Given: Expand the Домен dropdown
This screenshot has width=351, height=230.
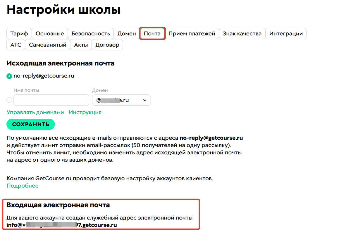Looking at the screenshot, I should 121,100.
